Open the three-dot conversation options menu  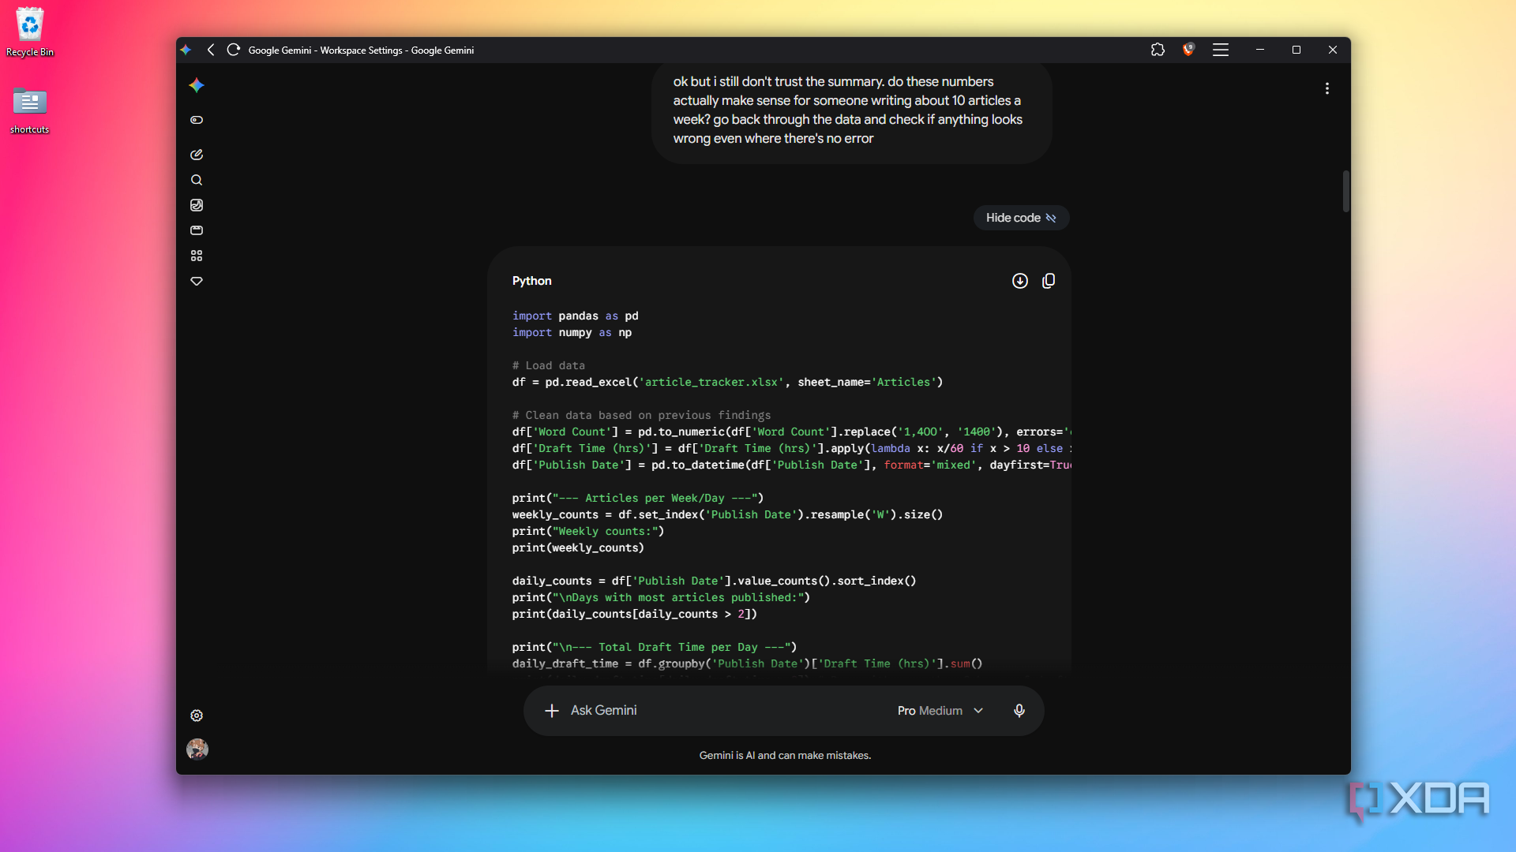[x=1327, y=88]
